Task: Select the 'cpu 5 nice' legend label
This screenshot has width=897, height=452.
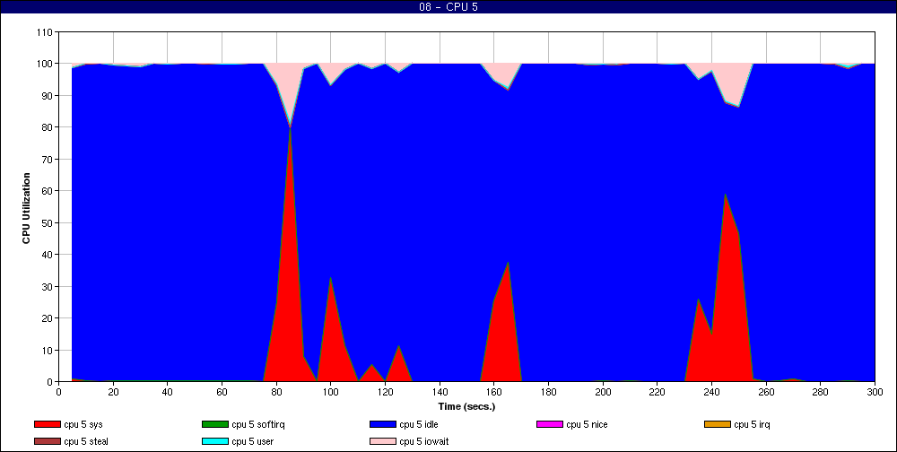Action: pyautogui.click(x=587, y=424)
